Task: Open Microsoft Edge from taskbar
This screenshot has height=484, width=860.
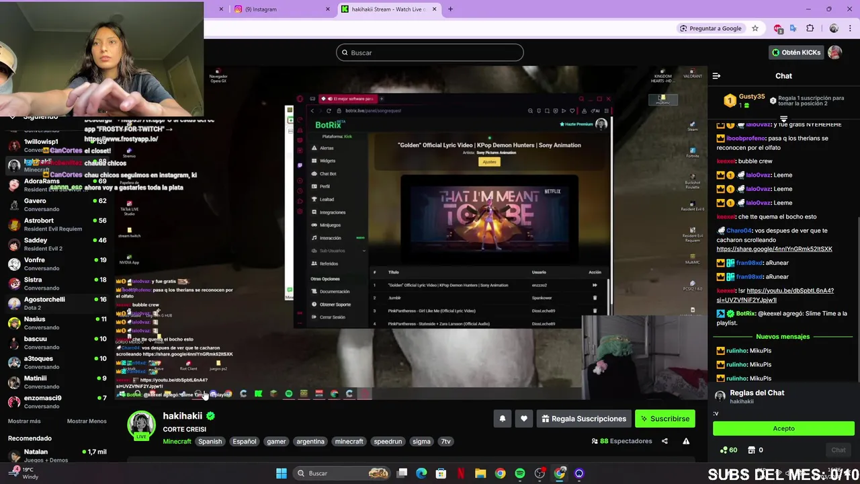Action: coord(421,473)
